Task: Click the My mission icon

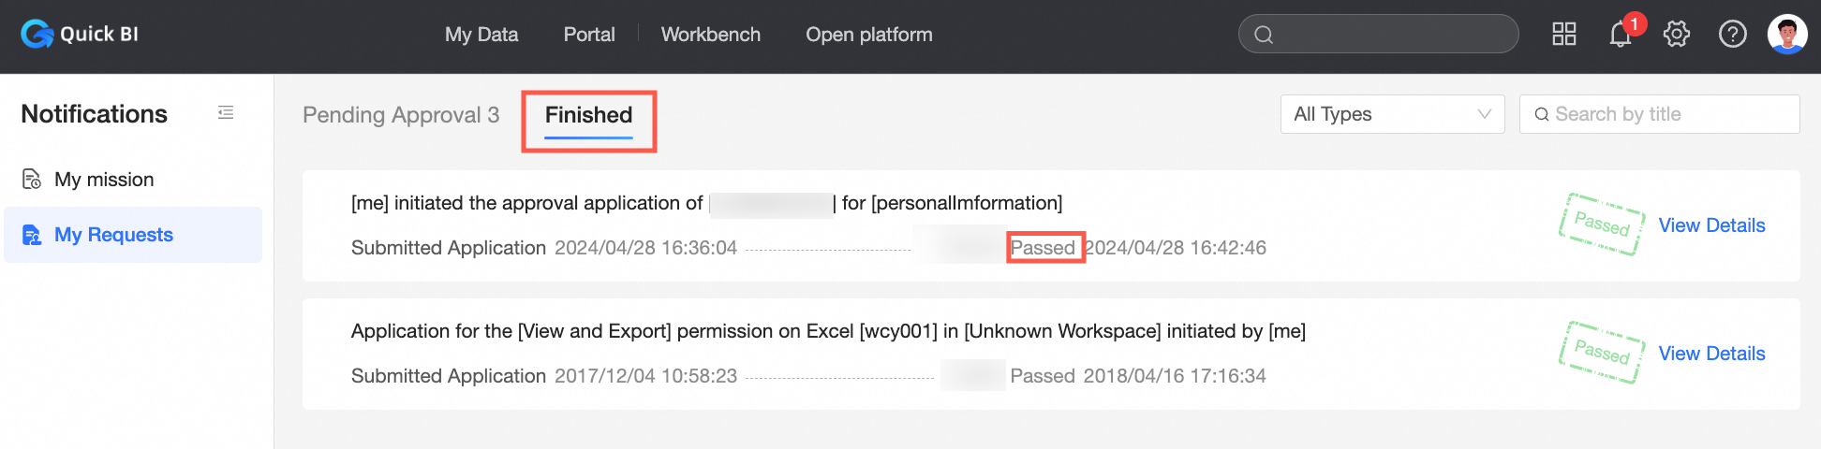Action: [32, 179]
